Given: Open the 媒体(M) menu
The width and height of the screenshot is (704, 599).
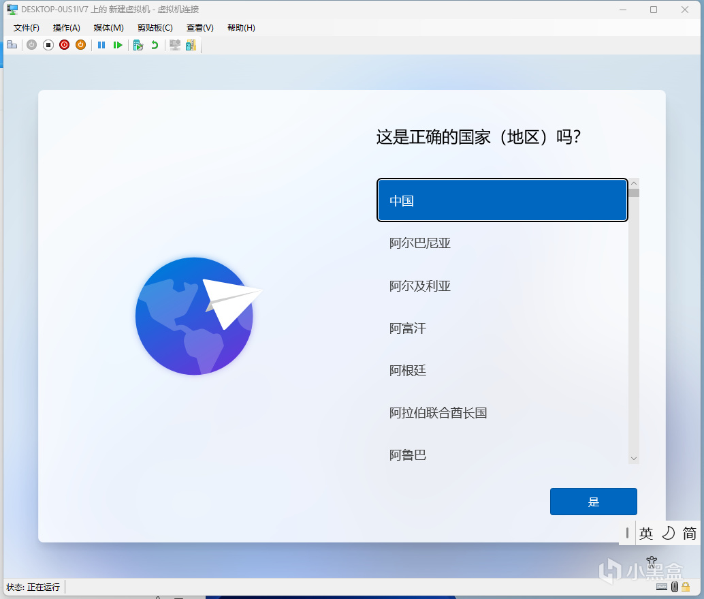Looking at the screenshot, I should point(109,28).
